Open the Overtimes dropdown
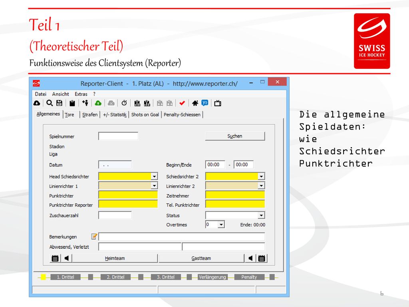The width and height of the screenshot is (409, 307). click(221, 225)
